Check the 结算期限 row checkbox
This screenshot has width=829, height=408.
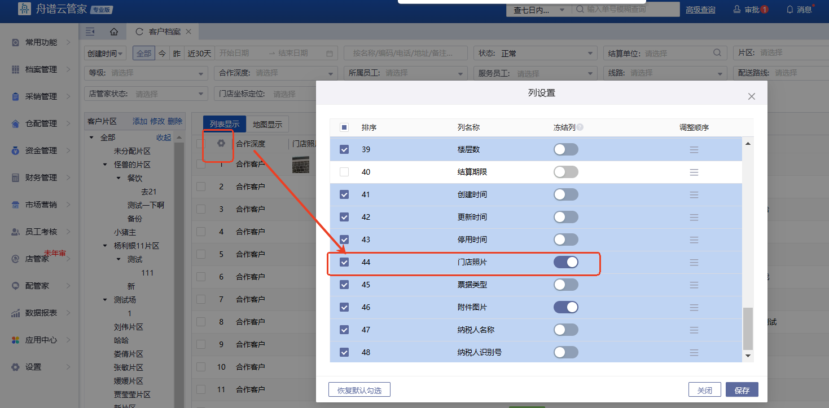pos(344,172)
